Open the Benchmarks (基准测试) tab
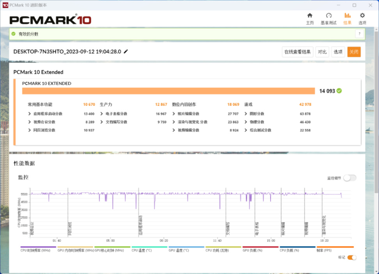Screen dimensions: 379x274 pyautogui.click(x=328, y=19)
